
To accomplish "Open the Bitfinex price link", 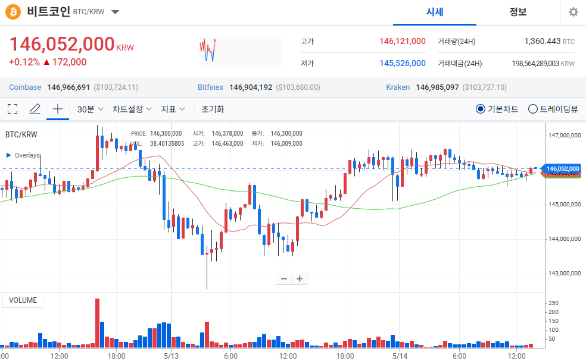I will [210, 87].
